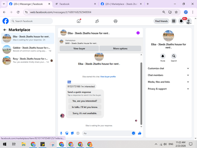Click the Find friends button
Image resolution: width=197 pixels, height=148 pixels.
pos(162,21)
